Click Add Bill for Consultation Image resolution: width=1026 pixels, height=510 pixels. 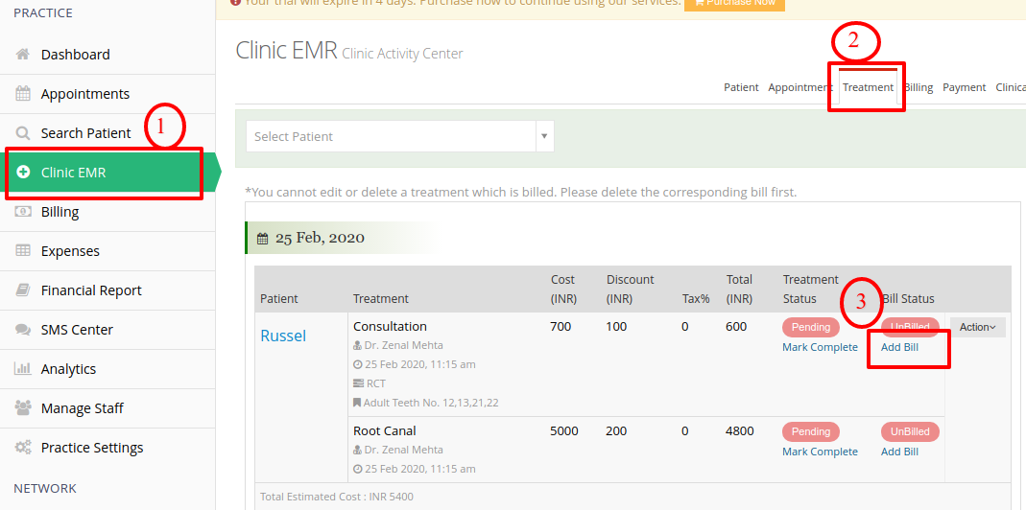(x=899, y=347)
